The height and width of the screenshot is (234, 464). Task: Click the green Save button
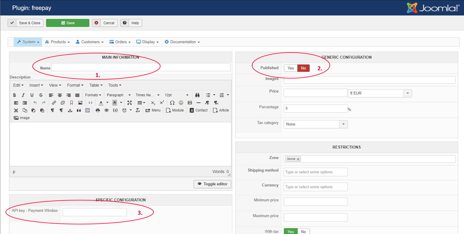pyautogui.click(x=68, y=23)
